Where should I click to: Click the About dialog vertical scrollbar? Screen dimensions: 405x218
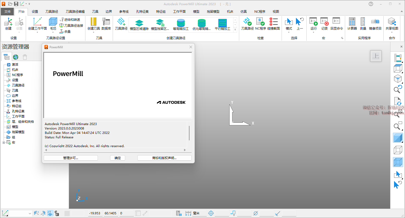[189, 133]
